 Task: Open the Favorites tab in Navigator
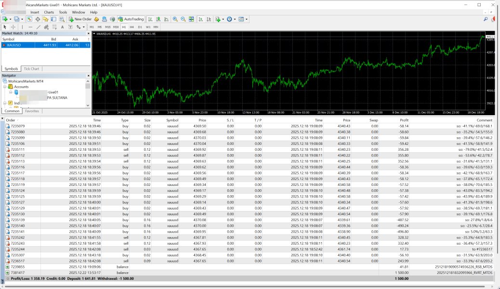point(32,111)
